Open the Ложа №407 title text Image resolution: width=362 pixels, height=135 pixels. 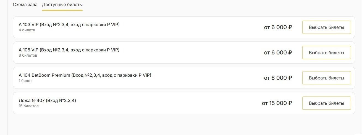pyautogui.click(x=47, y=100)
